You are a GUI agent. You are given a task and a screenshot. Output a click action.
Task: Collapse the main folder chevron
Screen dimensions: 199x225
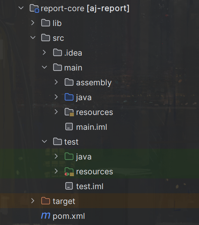[x=44, y=67]
